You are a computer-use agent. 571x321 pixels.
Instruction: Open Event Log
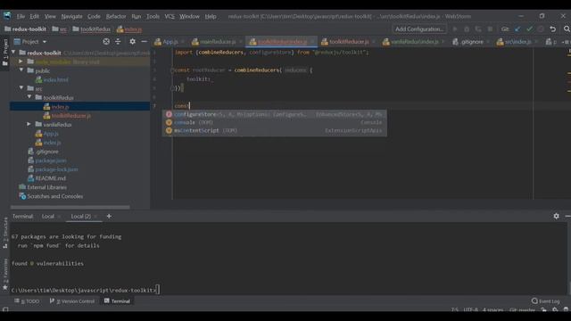(545, 301)
